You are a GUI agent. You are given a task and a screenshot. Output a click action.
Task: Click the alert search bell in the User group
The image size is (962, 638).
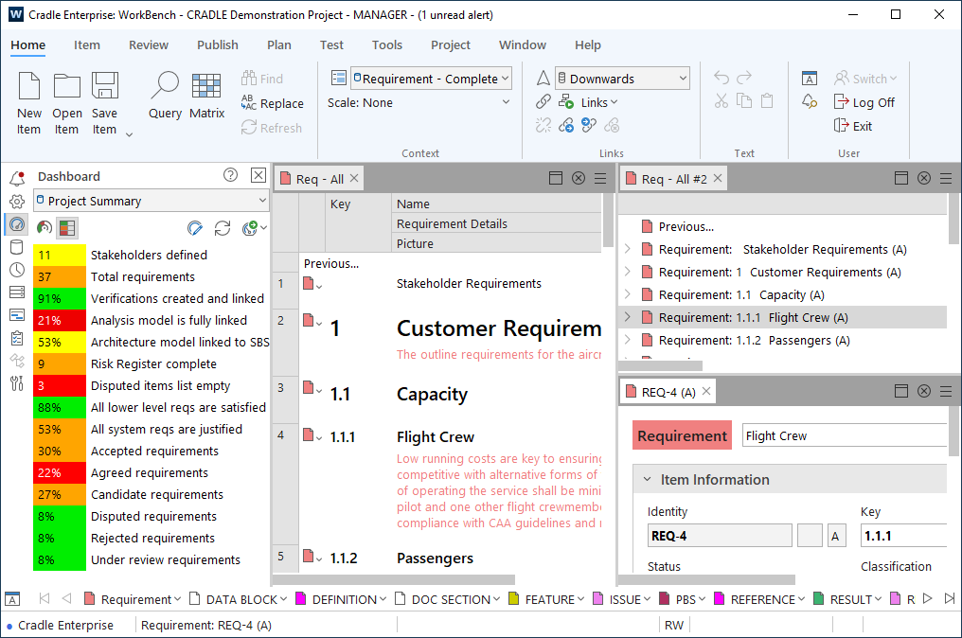810,102
